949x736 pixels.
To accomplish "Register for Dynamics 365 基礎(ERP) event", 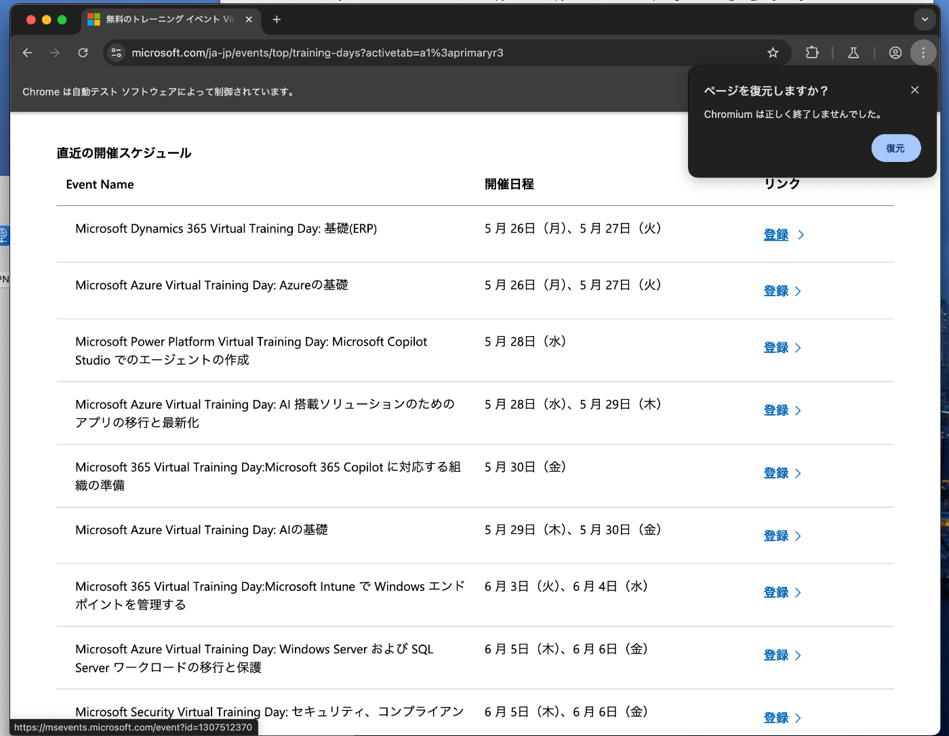I will pos(776,235).
